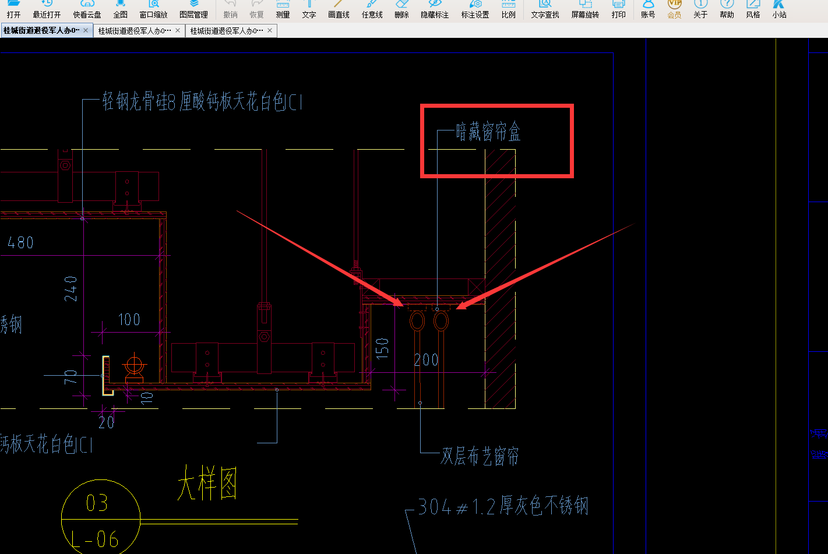Show the full drawing with 全图

pyautogui.click(x=121, y=10)
